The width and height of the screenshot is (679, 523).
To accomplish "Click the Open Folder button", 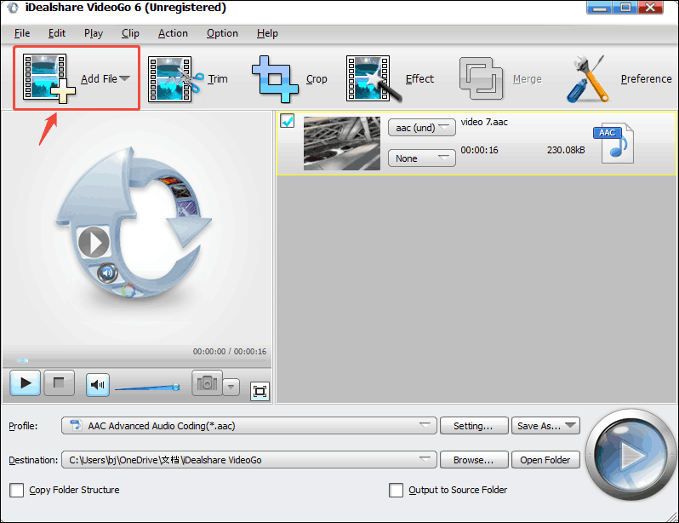I will (x=545, y=460).
